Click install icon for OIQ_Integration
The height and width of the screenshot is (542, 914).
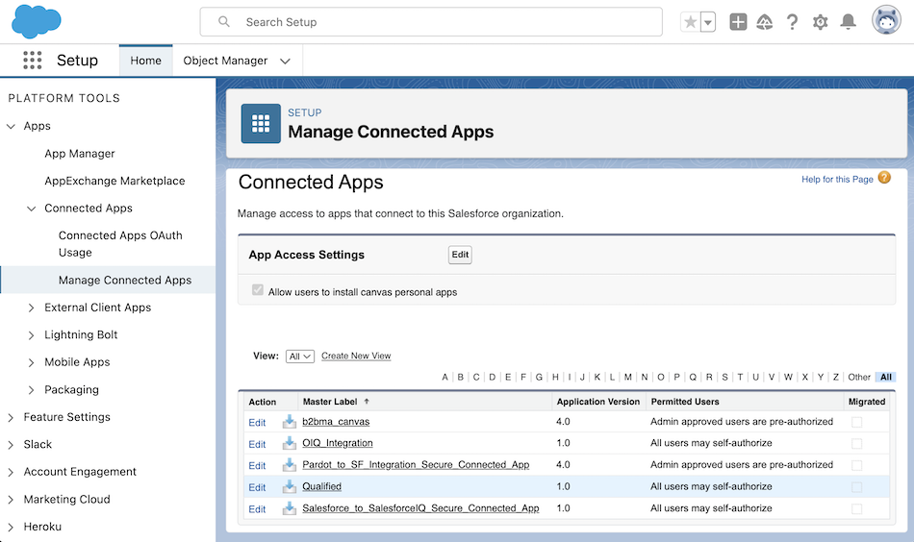coord(290,443)
